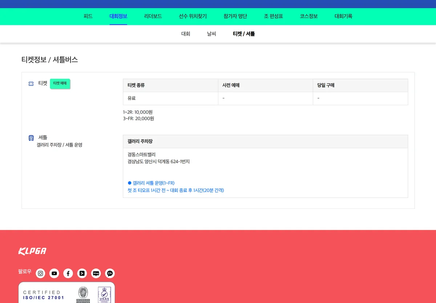Click the CERTIFIED ISO/IEC 27001 text
436x303 pixels.
point(44,295)
